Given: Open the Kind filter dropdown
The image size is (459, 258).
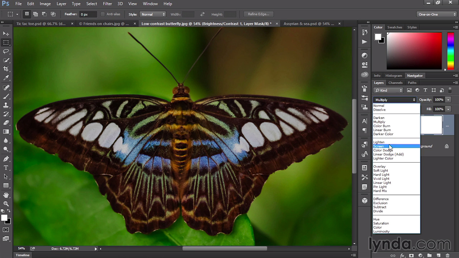Looking at the screenshot, I should click(x=388, y=90).
